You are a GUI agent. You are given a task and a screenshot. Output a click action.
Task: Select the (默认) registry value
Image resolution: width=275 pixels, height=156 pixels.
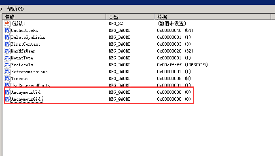pyautogui.click(x=19, y=23)
